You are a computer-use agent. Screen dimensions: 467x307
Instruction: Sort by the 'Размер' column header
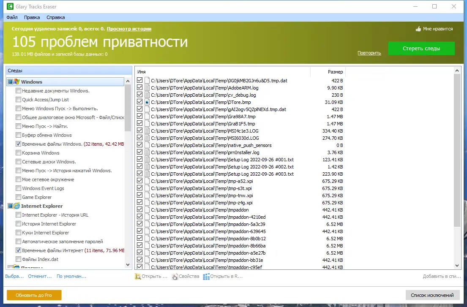328,72
